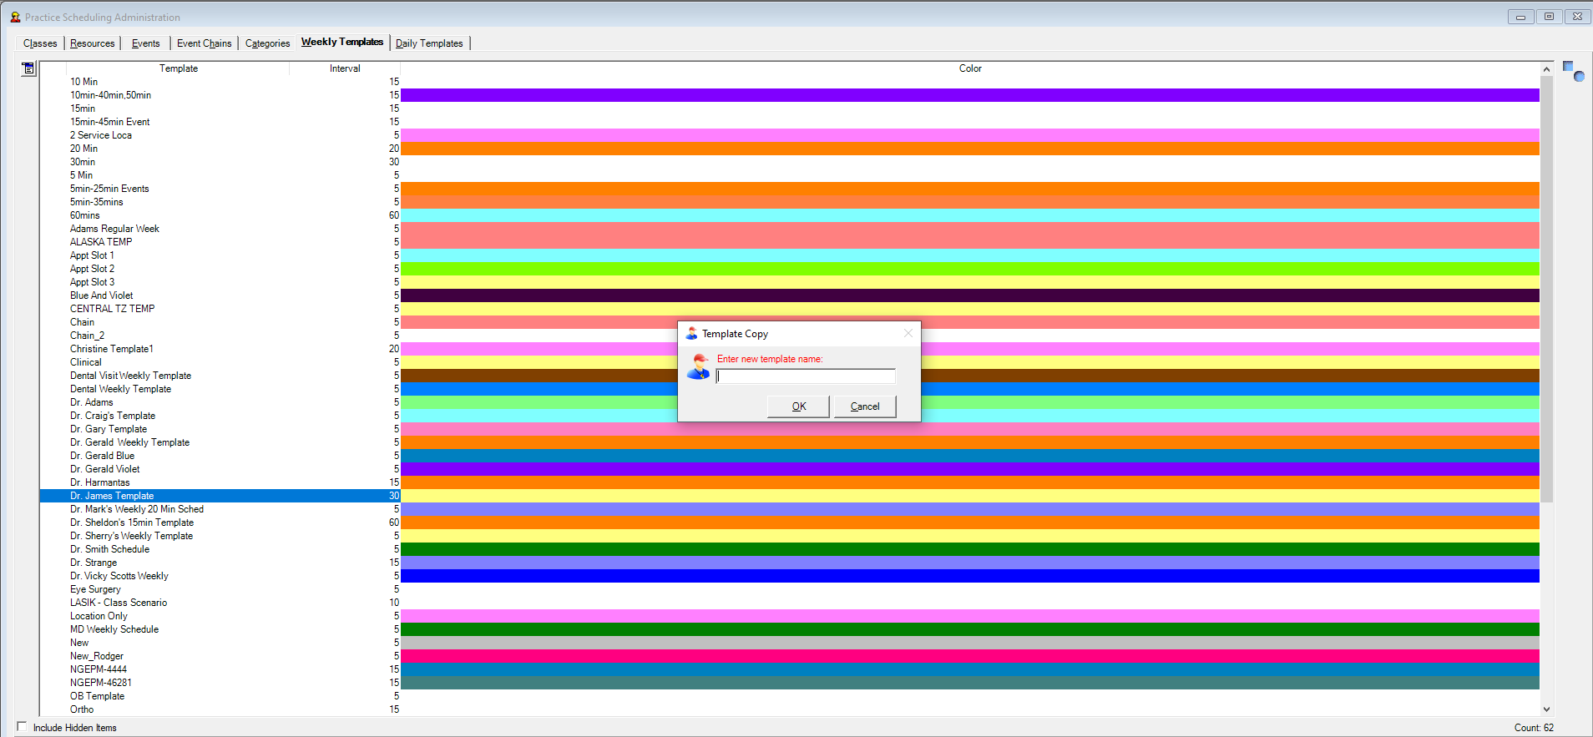1593x737 pixels.
Task: Switch to the Resources tab
Action: (93, 43)
